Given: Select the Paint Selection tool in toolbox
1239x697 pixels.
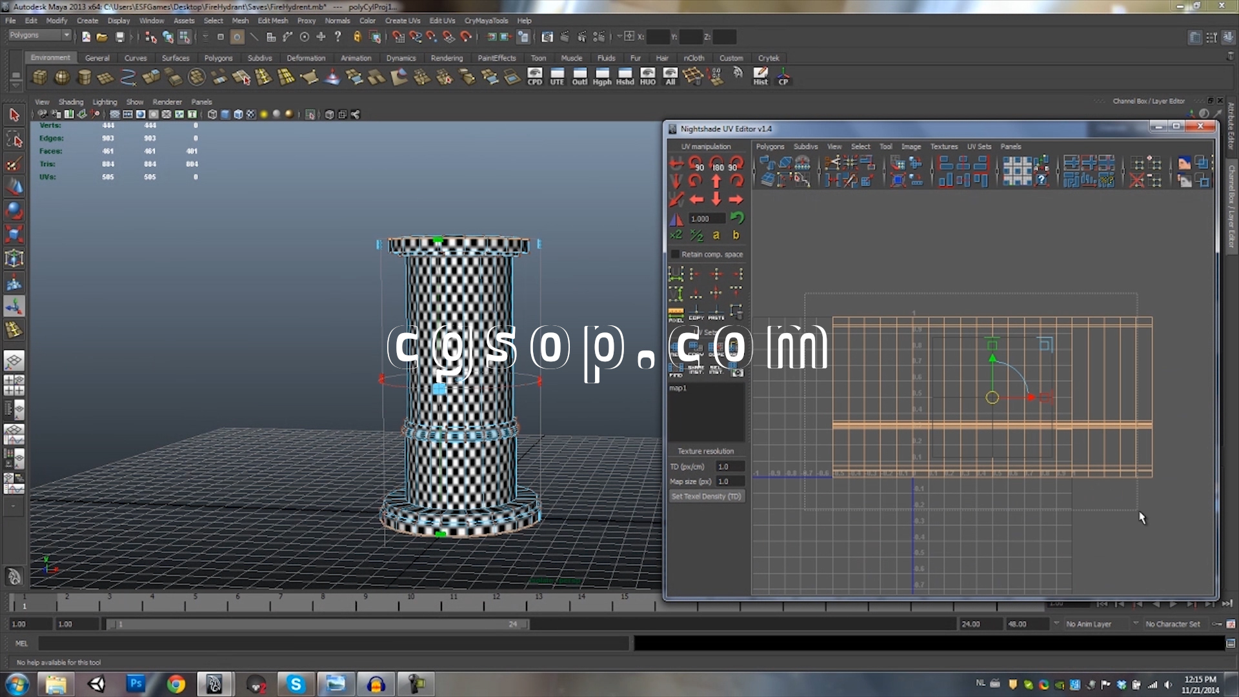Looking at the screenshot, I should coord(14,164).
